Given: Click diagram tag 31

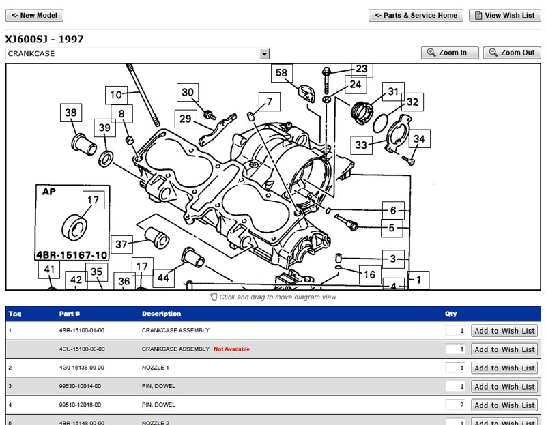Looking at the screenshot, I should 393,91.
